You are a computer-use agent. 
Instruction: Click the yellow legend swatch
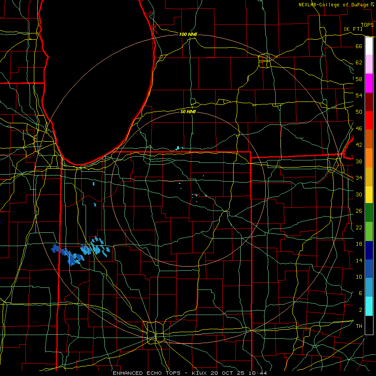tap(369, 194)
